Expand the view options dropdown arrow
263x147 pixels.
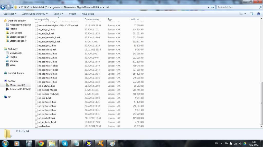(x=245, y=14)
